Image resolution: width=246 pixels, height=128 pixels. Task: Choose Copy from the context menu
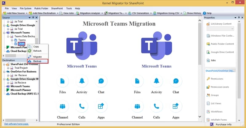38,47
